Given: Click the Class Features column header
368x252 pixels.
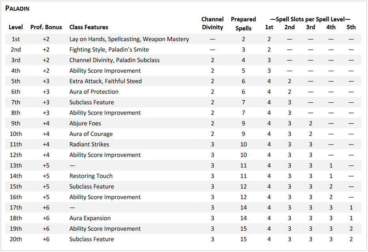Looking at the screenshot, I should (x=88, y=27).
